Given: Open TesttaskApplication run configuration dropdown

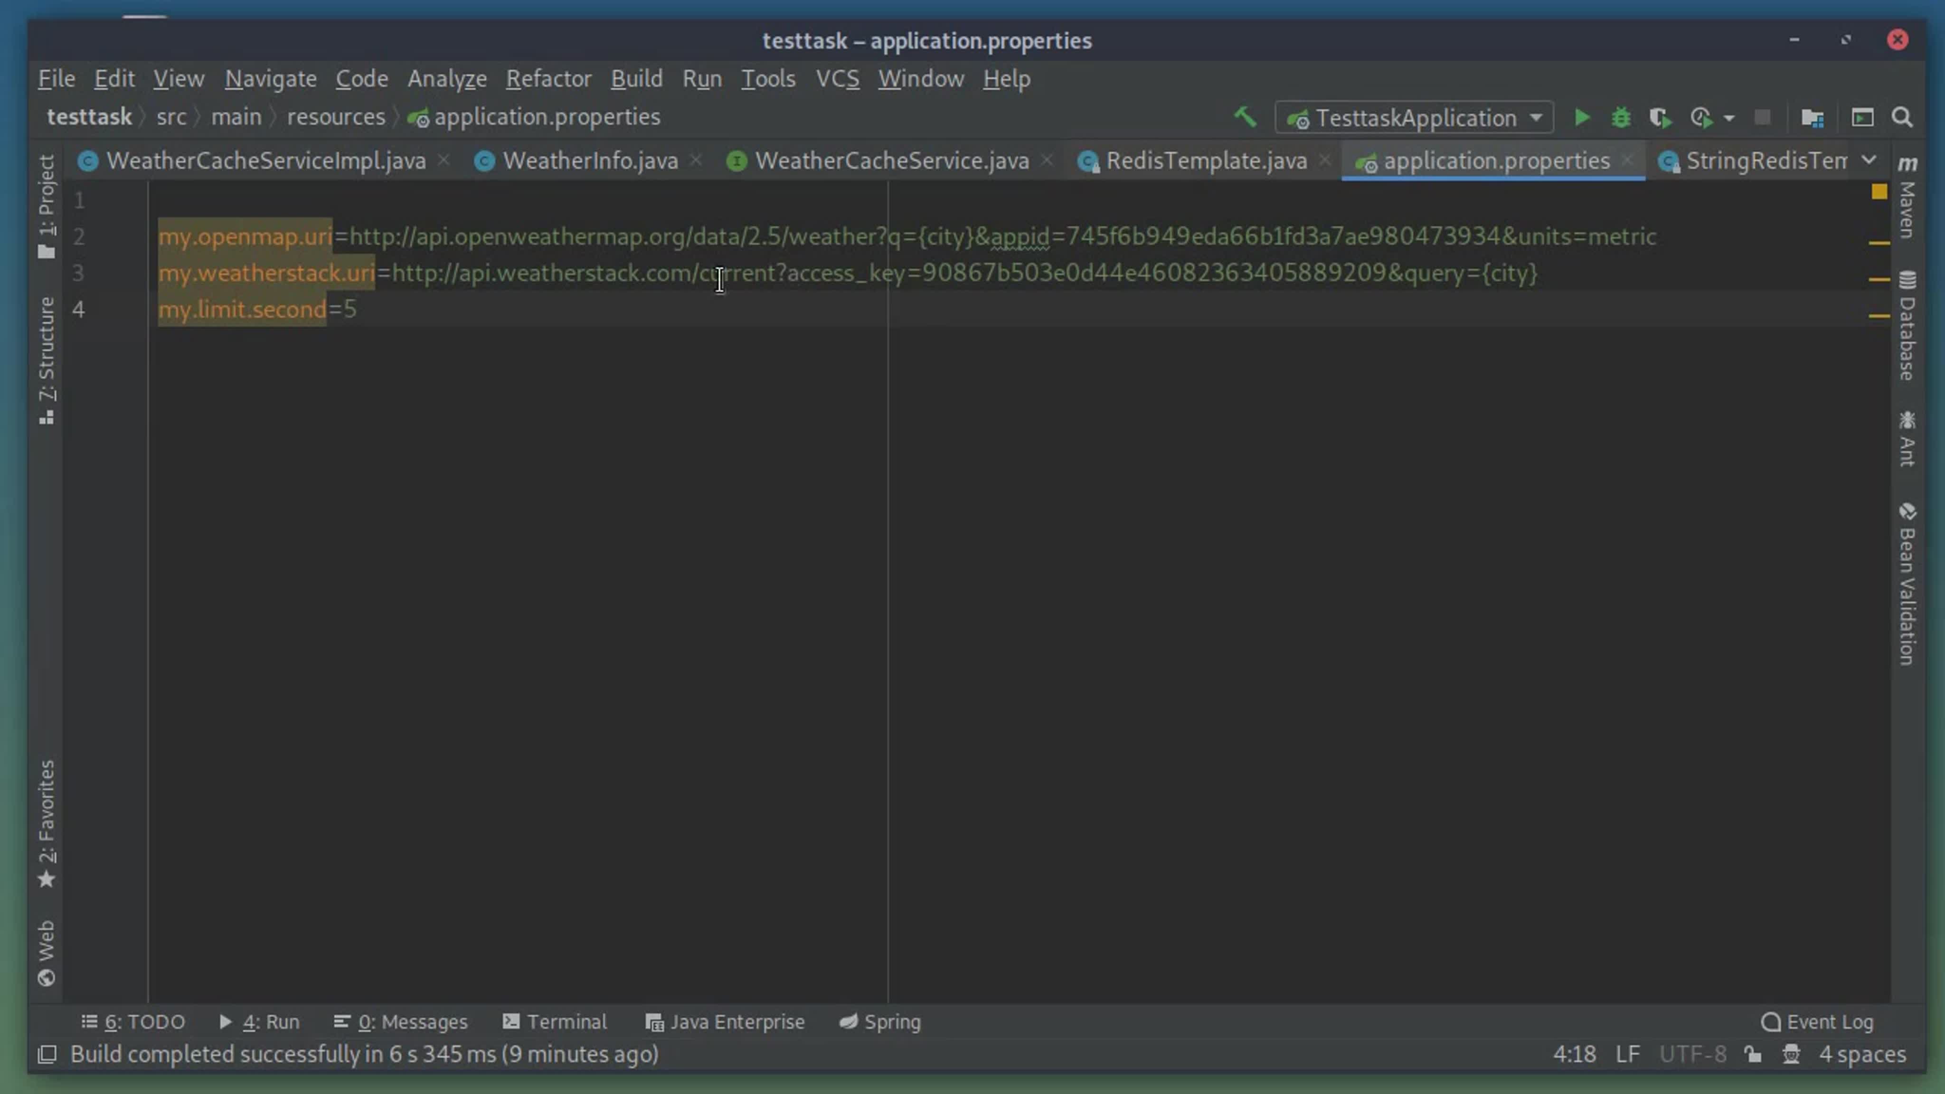Looking at the screenshot, I should pos(1414,118).
